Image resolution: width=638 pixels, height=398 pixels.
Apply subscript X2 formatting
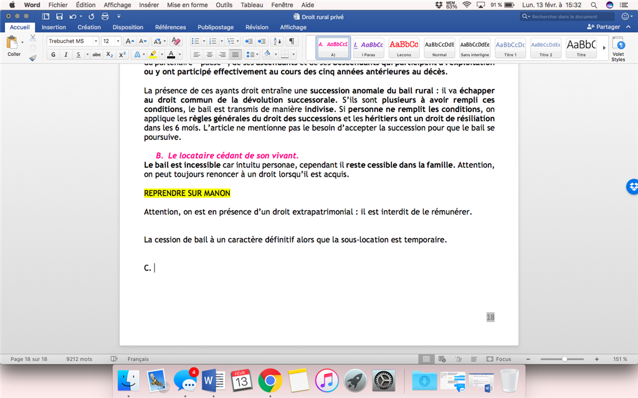coord(110,55)
